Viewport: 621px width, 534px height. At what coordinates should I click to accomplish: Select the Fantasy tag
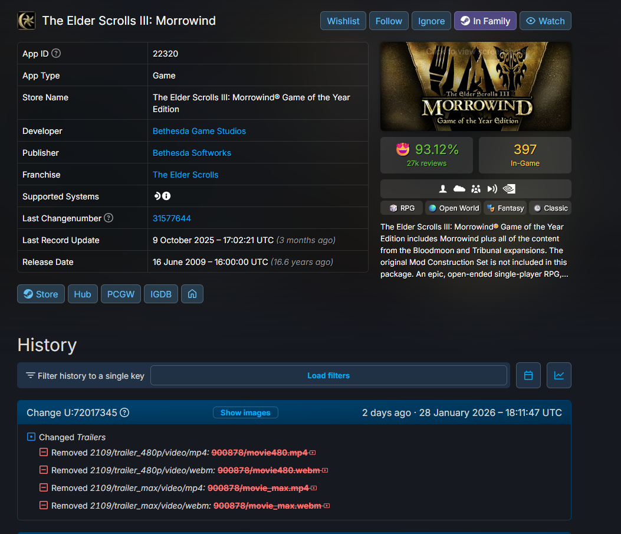pyautogui.click(x=505, y=208)
